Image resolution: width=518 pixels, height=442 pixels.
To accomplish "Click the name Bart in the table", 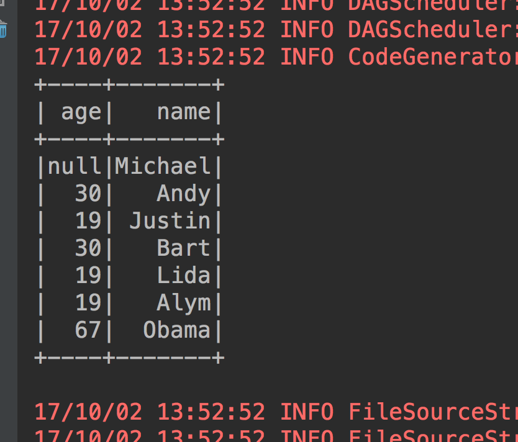I will [184, 248].
